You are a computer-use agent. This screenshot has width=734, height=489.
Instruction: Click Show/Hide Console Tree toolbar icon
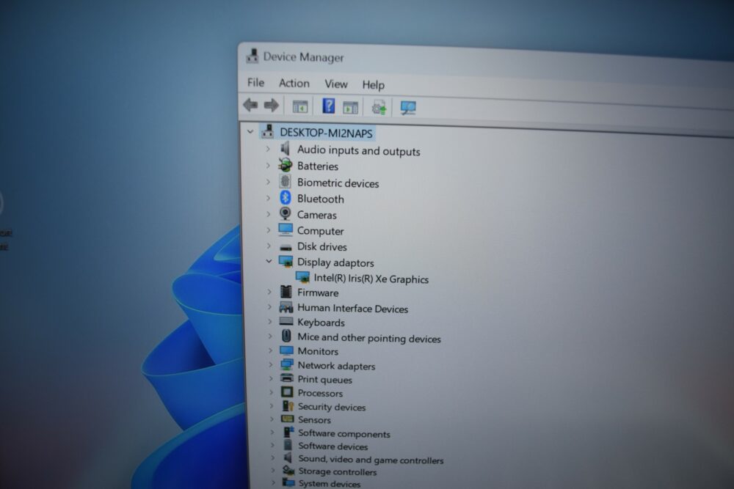300,106
